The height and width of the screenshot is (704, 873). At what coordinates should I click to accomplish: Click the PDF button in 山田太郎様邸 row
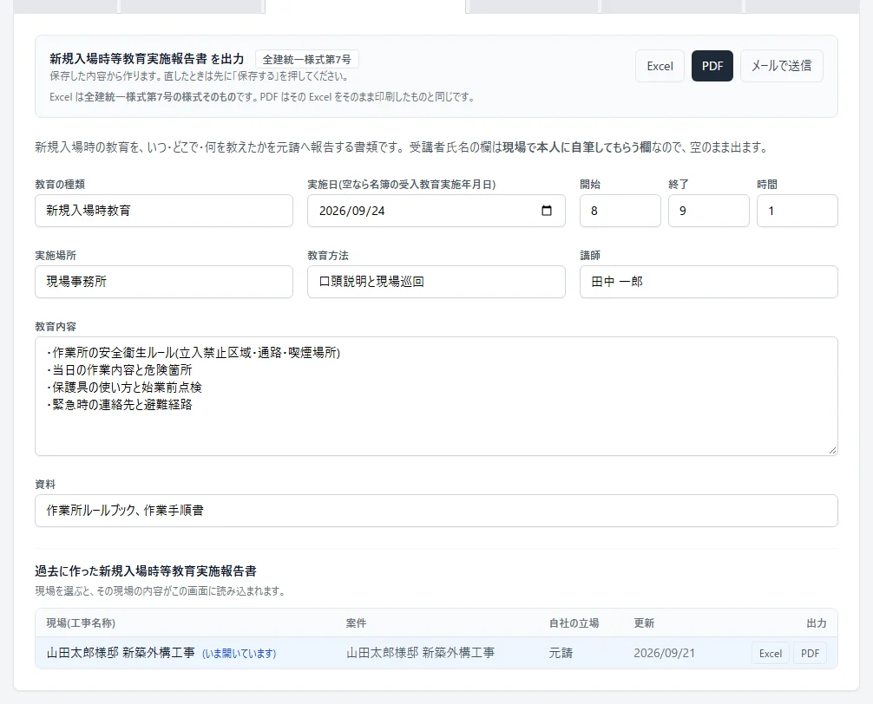810,654
